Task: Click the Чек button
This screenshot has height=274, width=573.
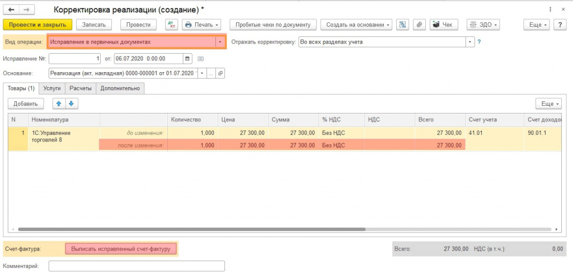Action: 443,25
